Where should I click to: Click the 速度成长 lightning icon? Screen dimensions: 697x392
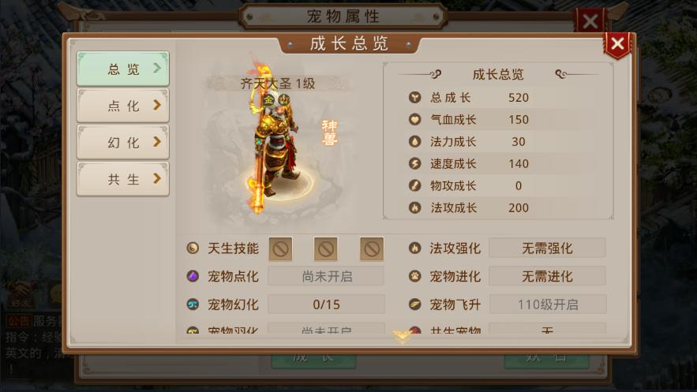[x=414, y=163]
